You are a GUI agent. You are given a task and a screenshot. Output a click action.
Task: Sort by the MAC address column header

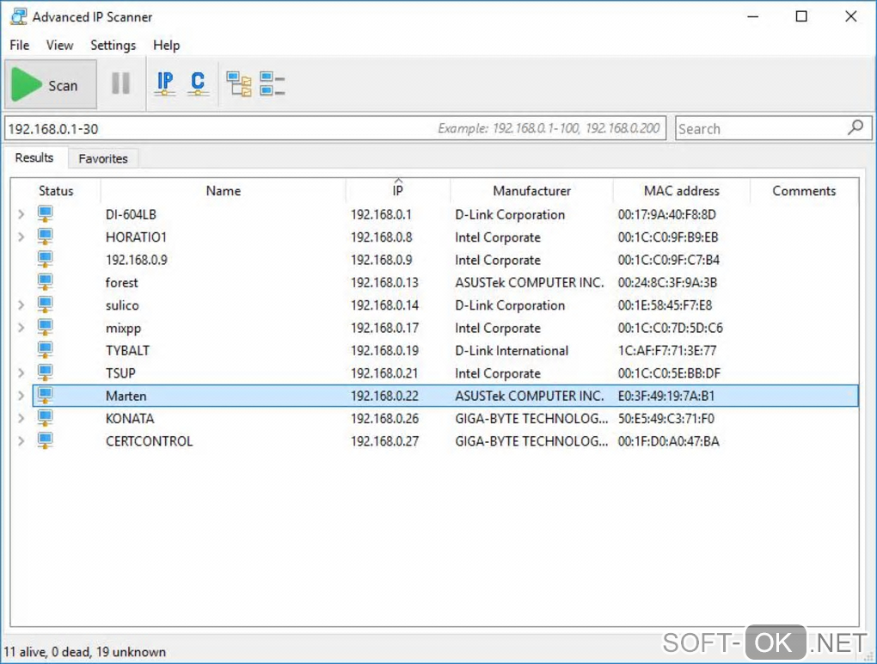(681, 191)
